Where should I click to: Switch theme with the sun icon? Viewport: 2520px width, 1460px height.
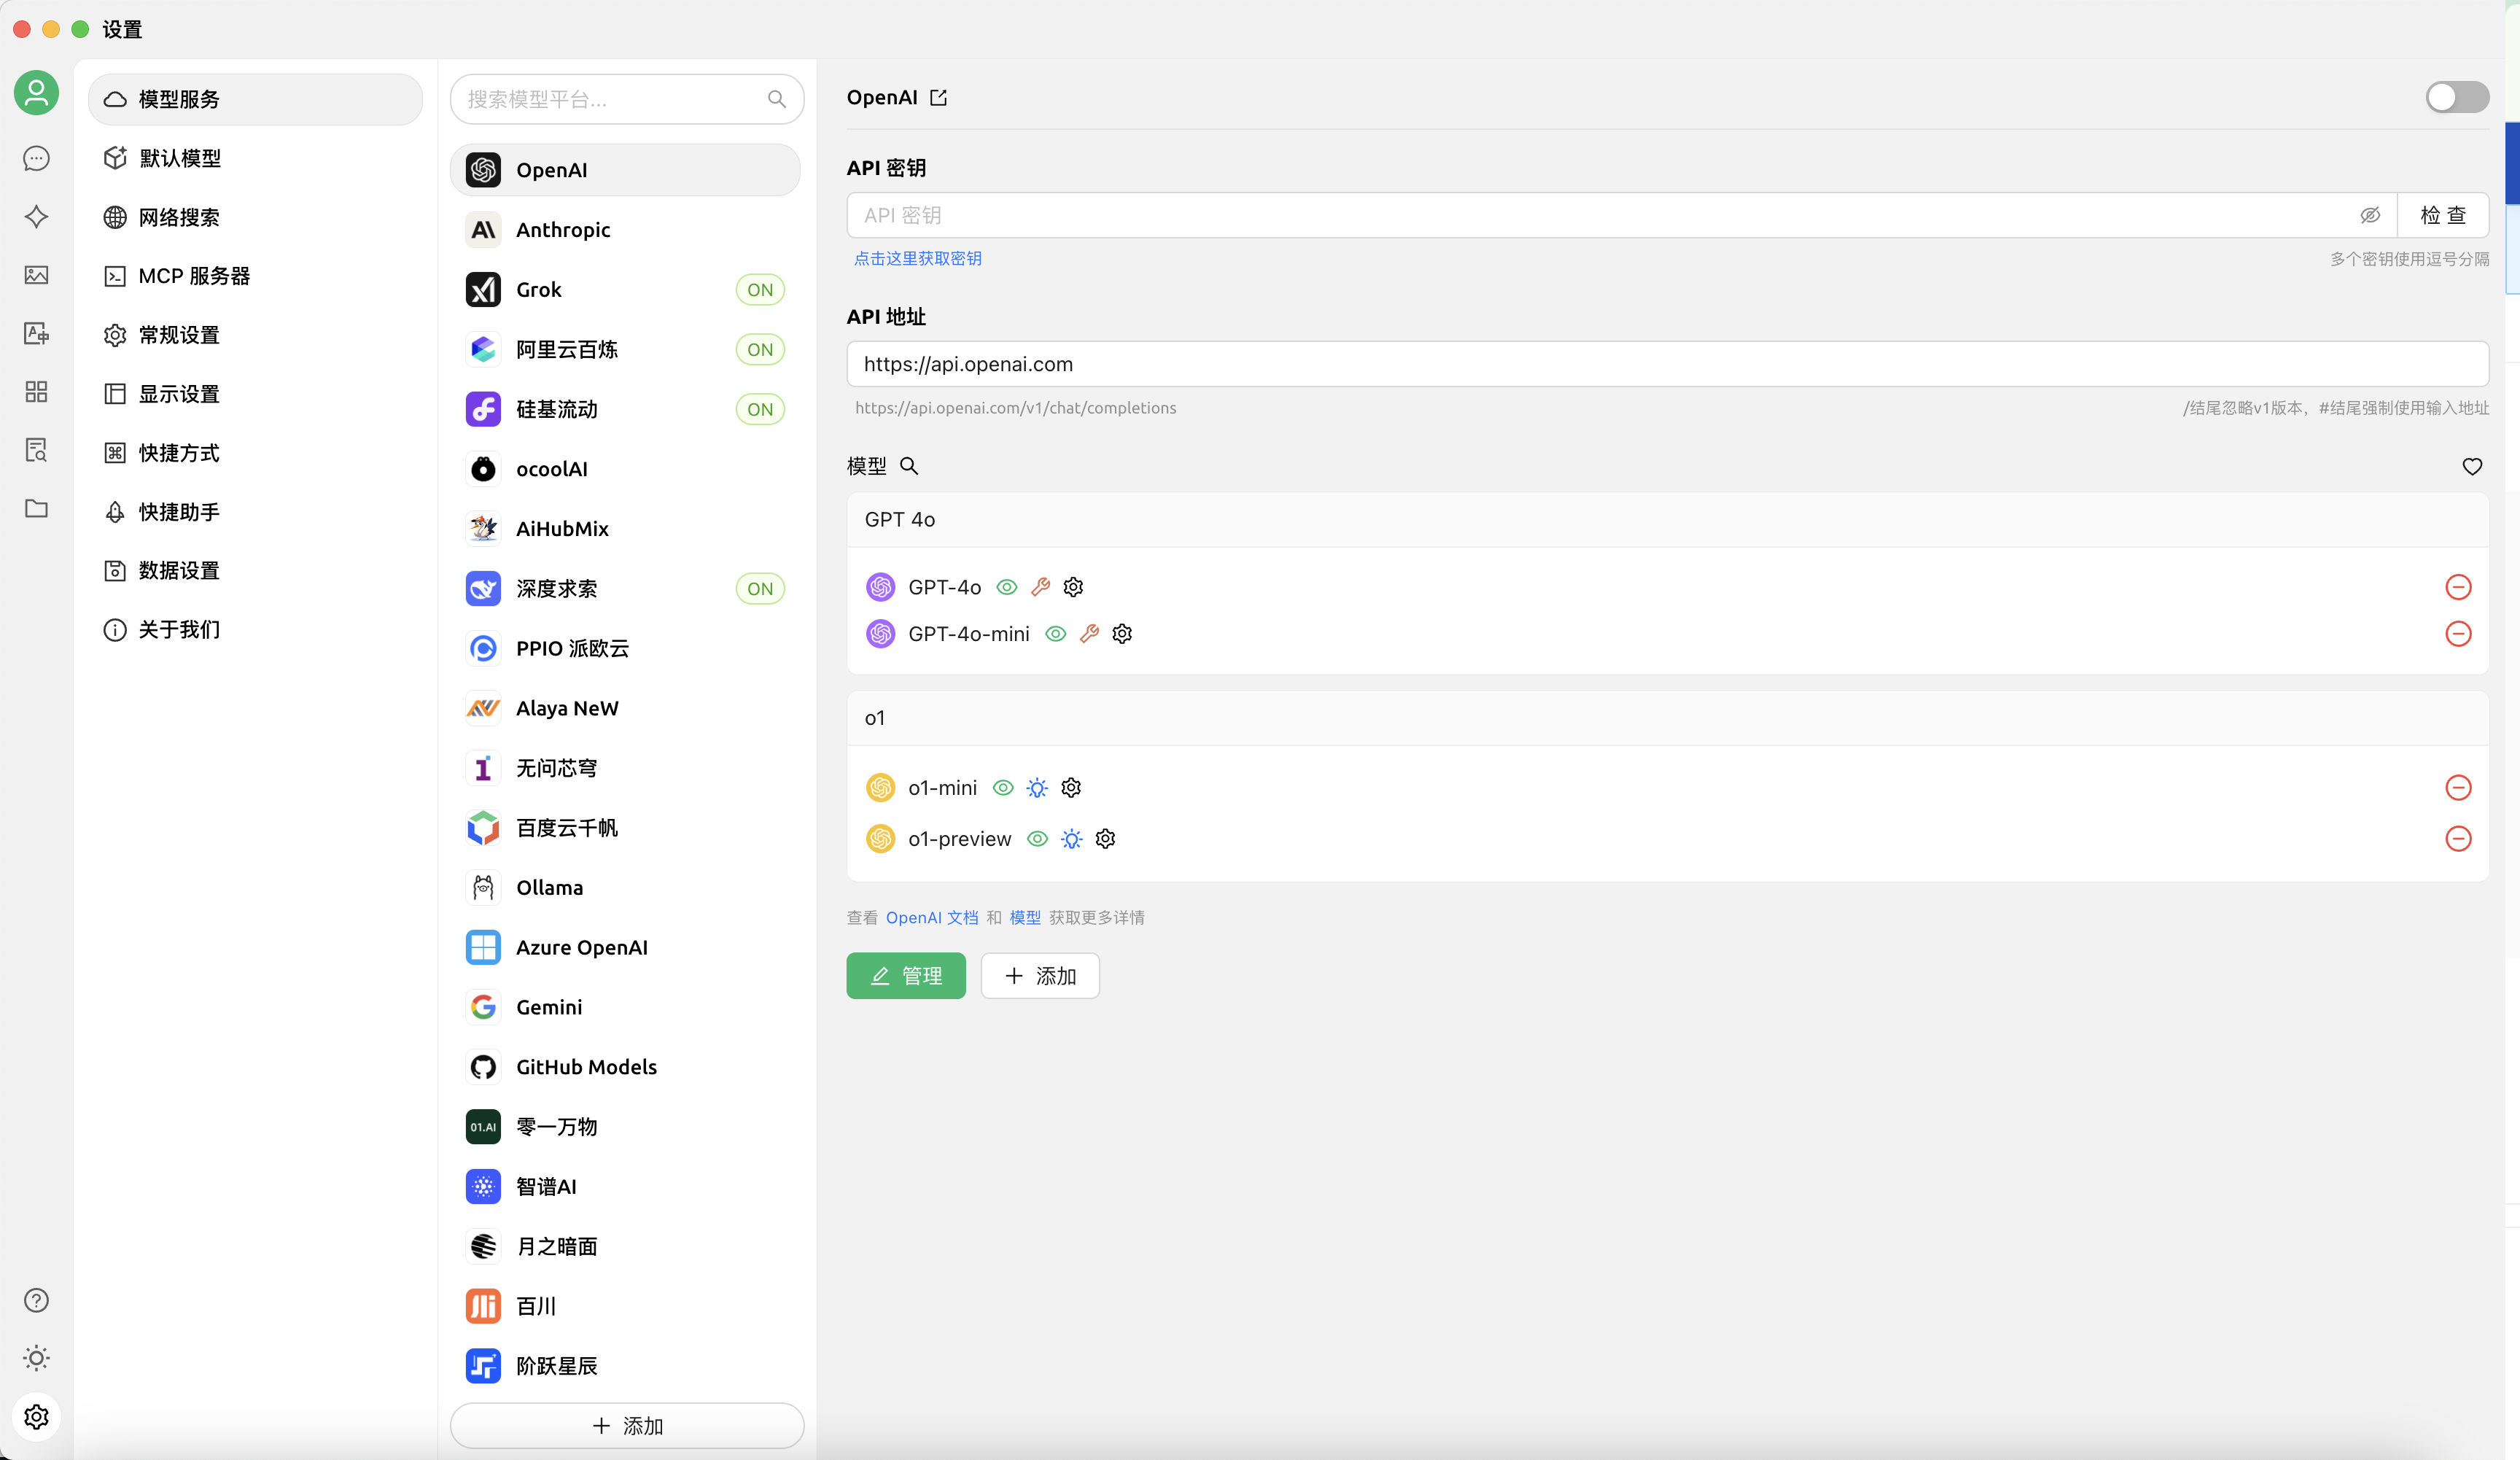pyautogui.click(x=36, y=1358)
